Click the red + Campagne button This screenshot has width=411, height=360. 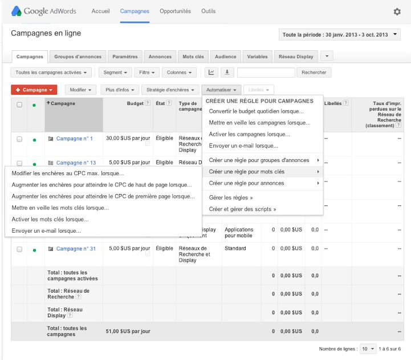tap(34, 90)
